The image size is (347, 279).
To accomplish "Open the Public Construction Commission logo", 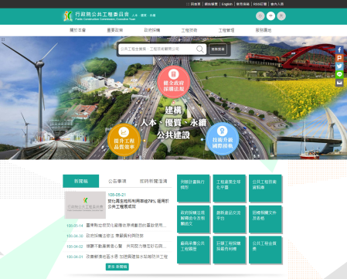I will 110,16.
